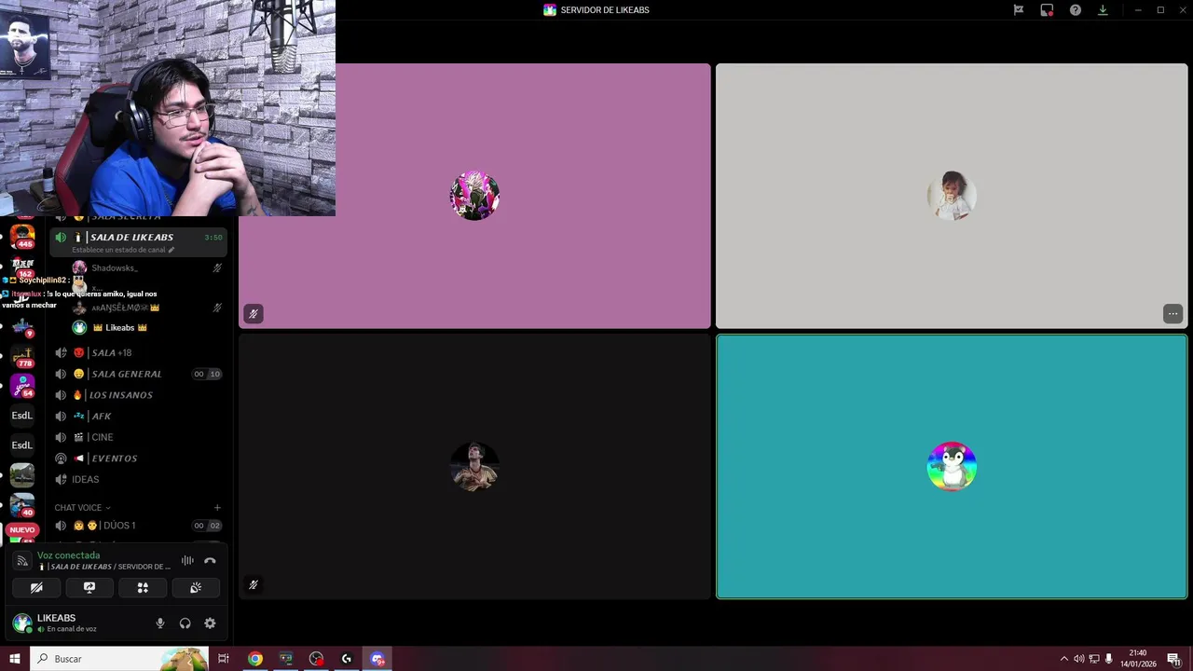1193x671 pixels.
Task: Click the Windows Start button
Action: tap(14, 659)
